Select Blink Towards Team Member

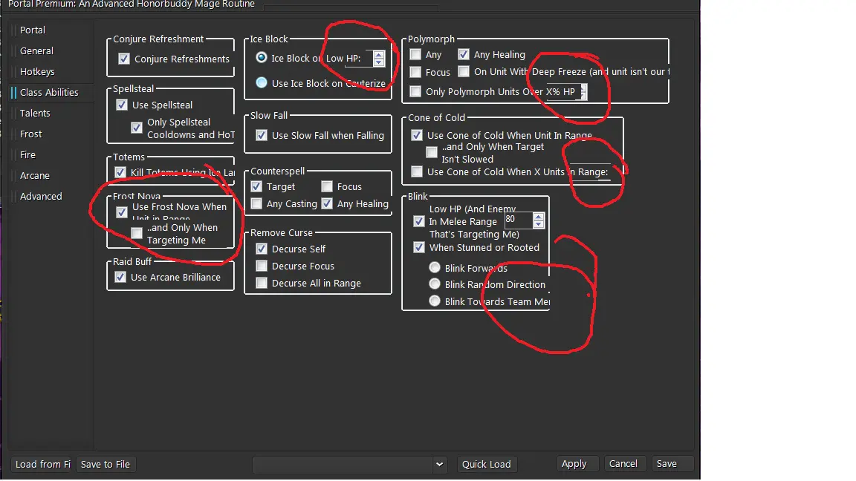coord(435,301)
